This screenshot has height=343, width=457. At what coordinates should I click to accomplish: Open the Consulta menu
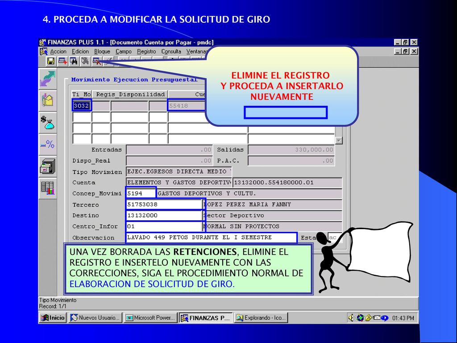point(171,52)
